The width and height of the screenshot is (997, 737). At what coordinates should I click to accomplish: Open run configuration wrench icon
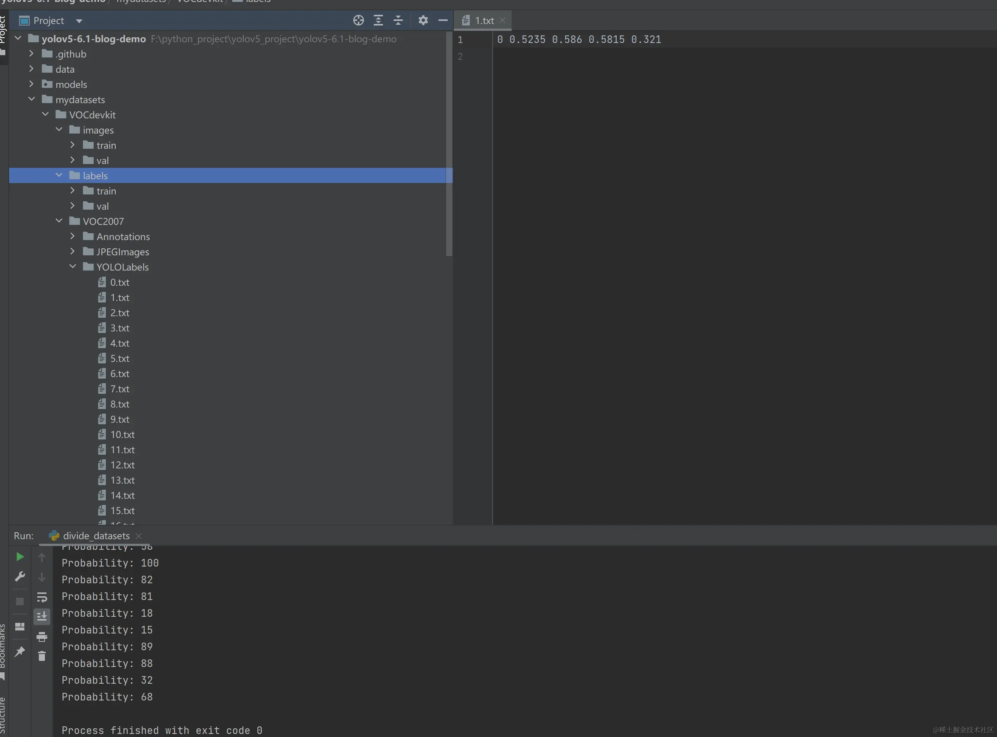pos(20,576)
